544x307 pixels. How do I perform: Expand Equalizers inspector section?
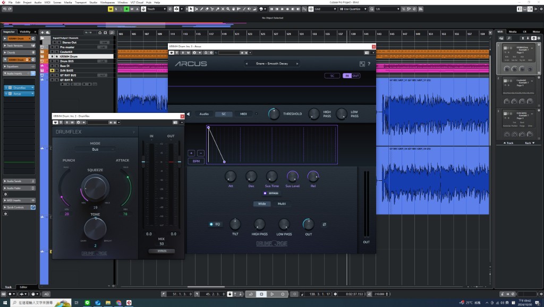pos(19,66)
